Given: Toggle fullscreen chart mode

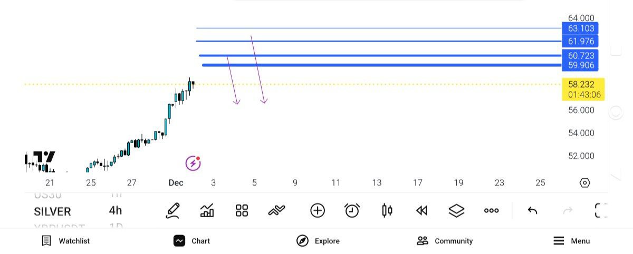Looking at the screenshot, I should pyautogui.click(x=601, y=211).
